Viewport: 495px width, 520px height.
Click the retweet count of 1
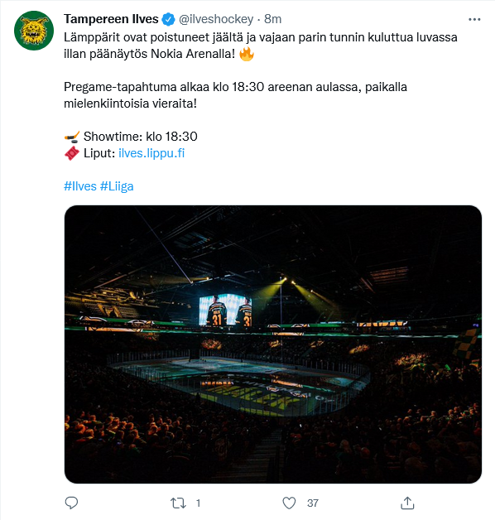click(x=199, y=503)
